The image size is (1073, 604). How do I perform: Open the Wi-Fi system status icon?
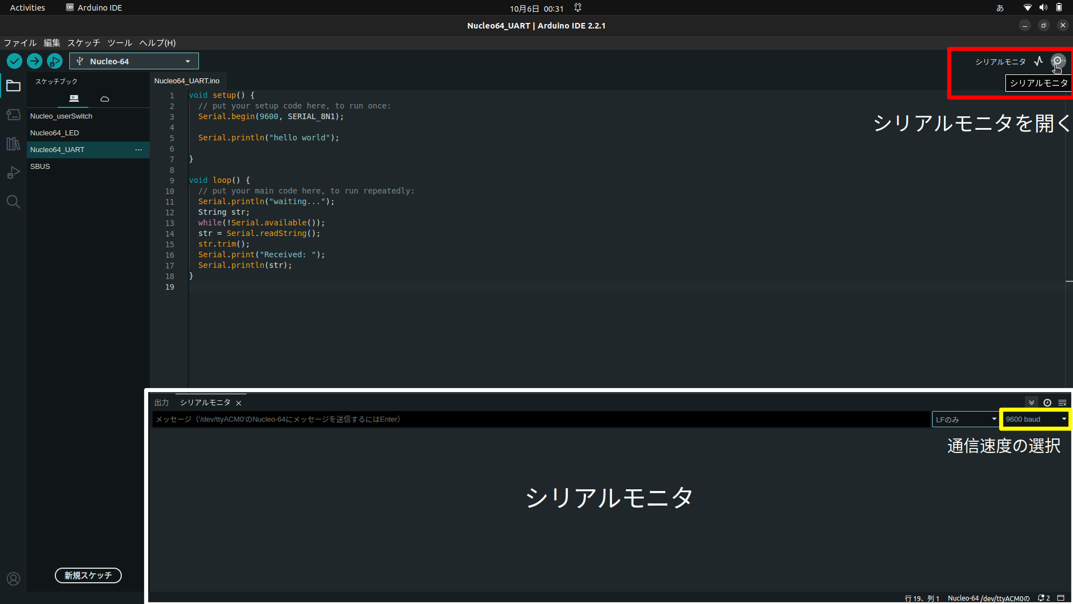click(1027, 8)
